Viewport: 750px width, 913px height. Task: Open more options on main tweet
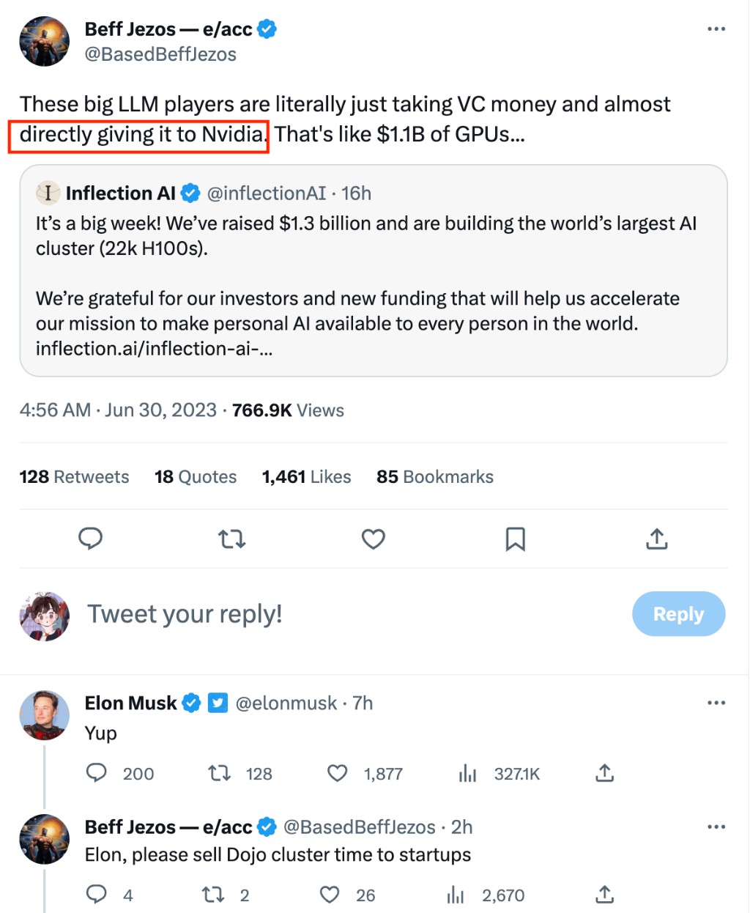click(716, 29)
